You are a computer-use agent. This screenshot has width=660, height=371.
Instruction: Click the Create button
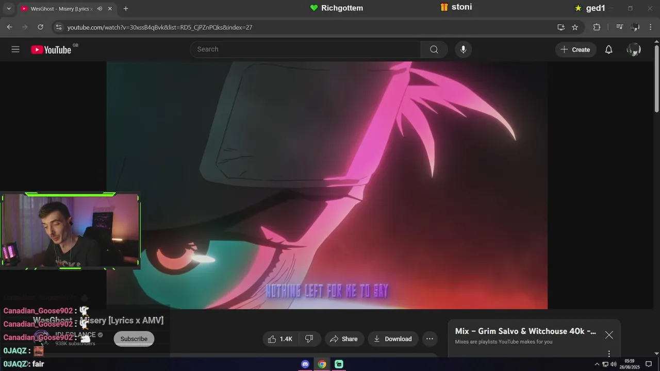[576, 49]
